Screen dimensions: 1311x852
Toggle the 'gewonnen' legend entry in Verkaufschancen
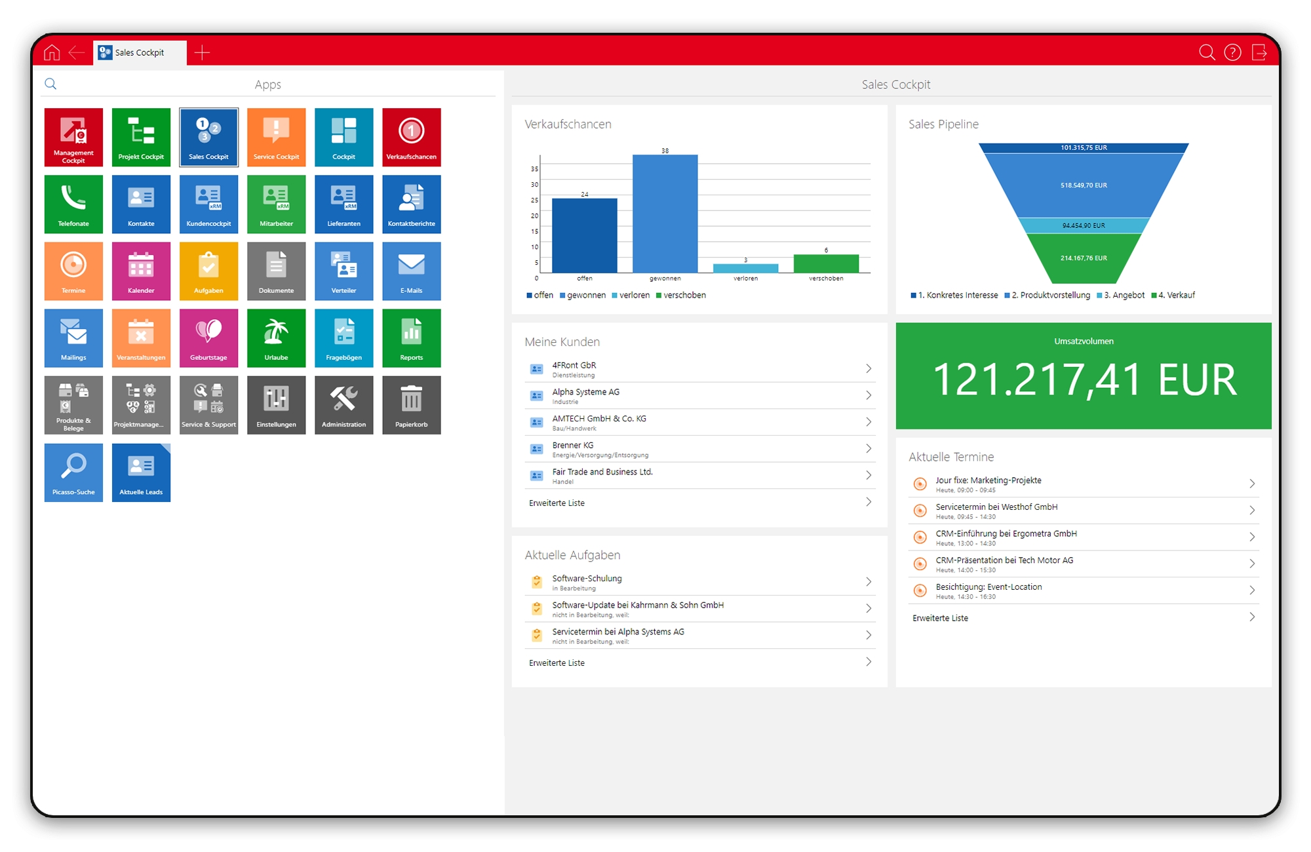[x=582, y=296]
